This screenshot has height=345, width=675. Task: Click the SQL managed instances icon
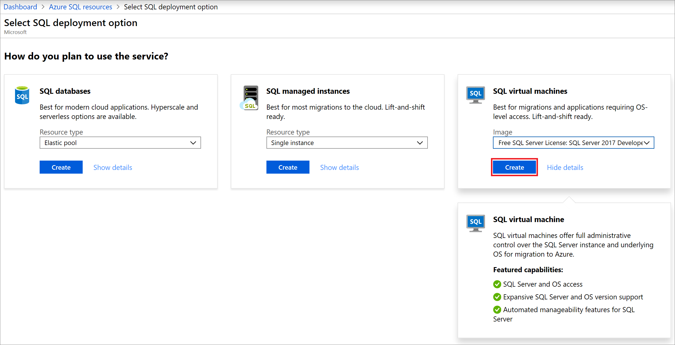pos(248,95)
